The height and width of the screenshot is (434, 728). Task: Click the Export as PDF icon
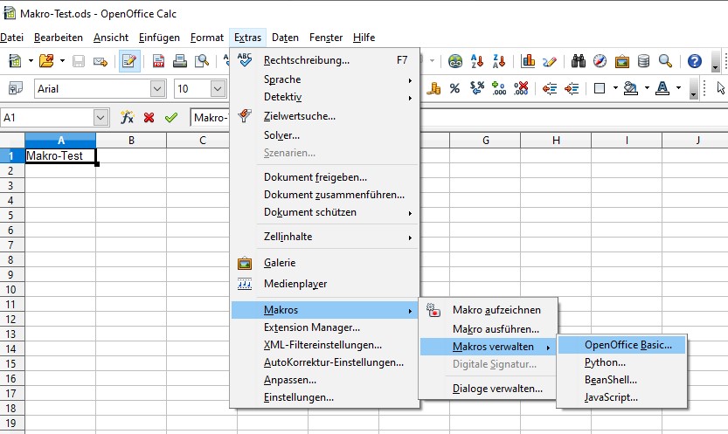(x=158, y=61)
